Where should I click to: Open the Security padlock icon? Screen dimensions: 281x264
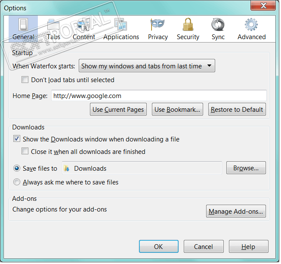(x=188, y=25)
